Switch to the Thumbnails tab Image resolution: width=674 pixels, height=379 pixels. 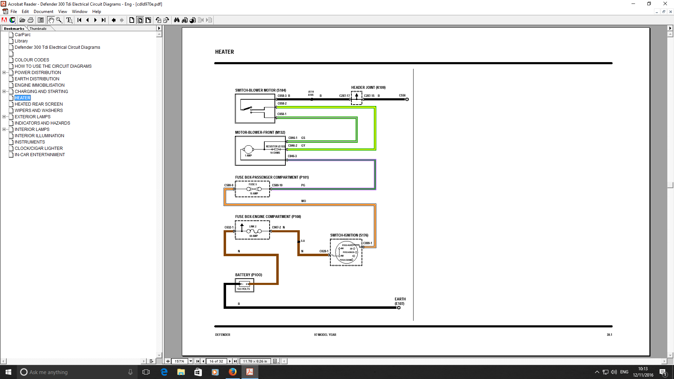(x=38, y=28)
